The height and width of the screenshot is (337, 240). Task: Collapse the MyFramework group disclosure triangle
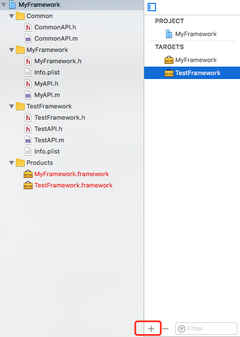pos(12,50)
